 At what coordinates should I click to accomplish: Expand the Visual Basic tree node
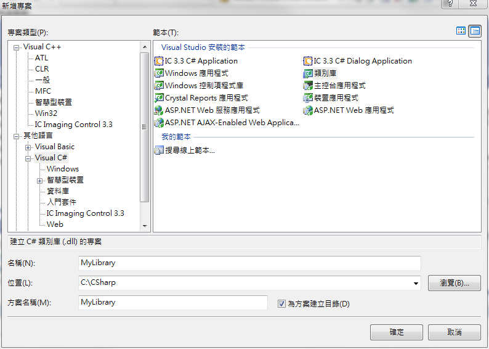pyautogui.click(x=28, y=147)
